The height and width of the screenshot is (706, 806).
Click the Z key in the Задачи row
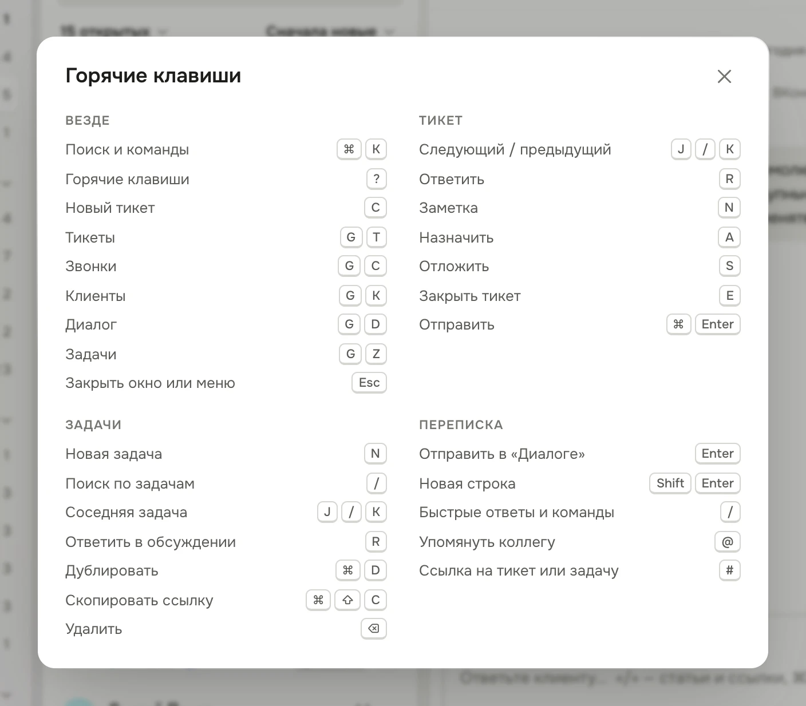click(x=376, y=354)
